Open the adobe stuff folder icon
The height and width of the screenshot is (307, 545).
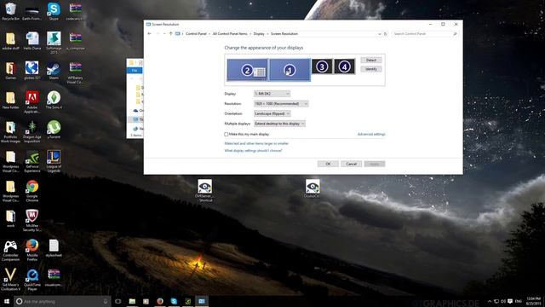click(x=10, y=41)
